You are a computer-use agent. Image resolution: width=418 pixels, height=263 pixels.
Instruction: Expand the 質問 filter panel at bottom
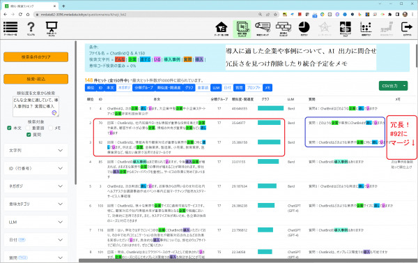click(36, 257)
